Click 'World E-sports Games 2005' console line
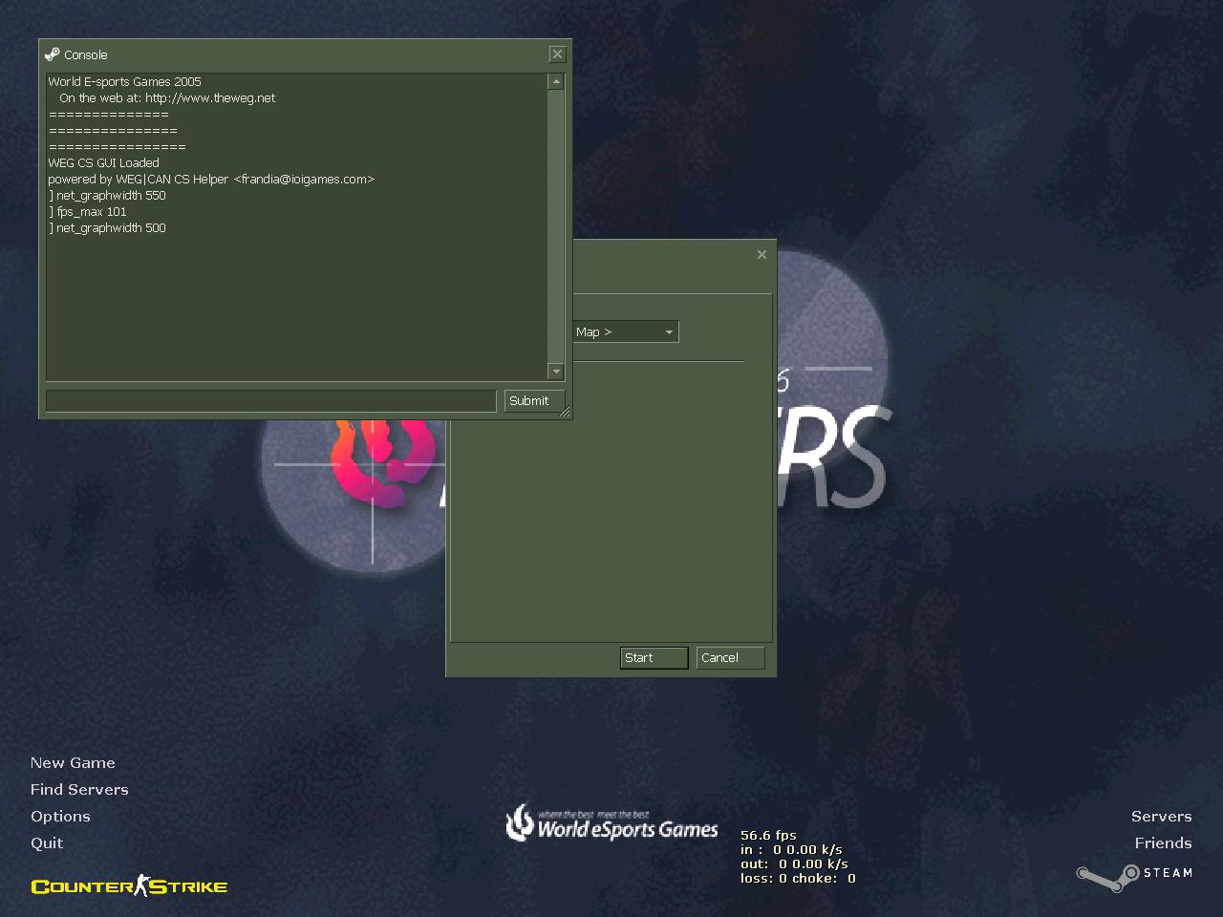The width and height of the screenshot is (1223, 917). (125, 82)
